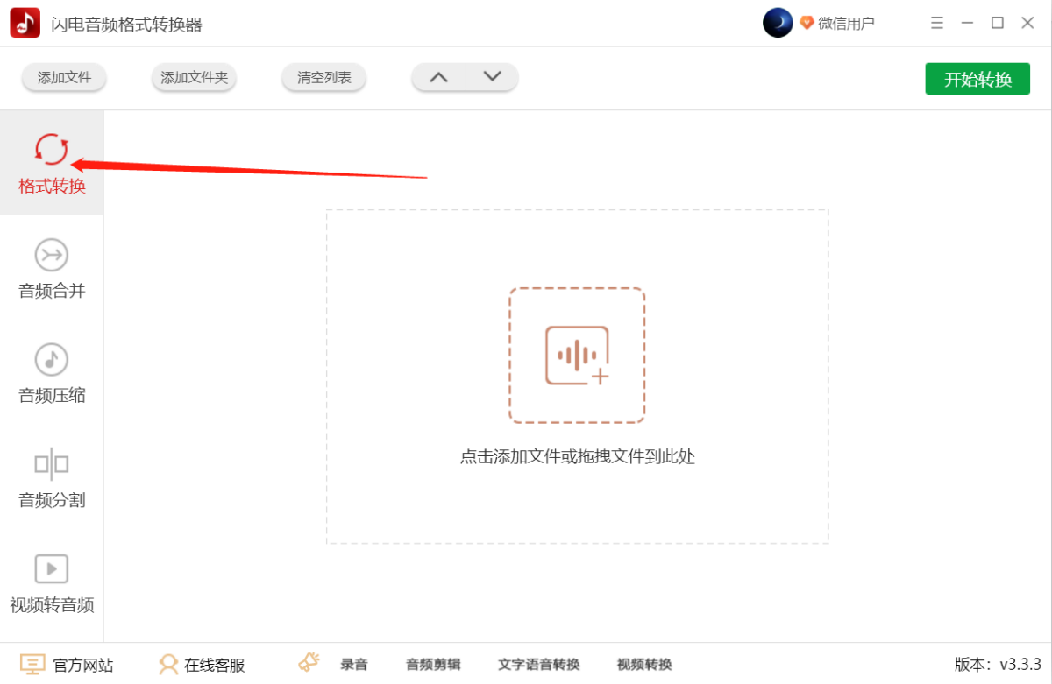
Task: Click the 官方网站 monitor icon
Action: tap(32, 665)
